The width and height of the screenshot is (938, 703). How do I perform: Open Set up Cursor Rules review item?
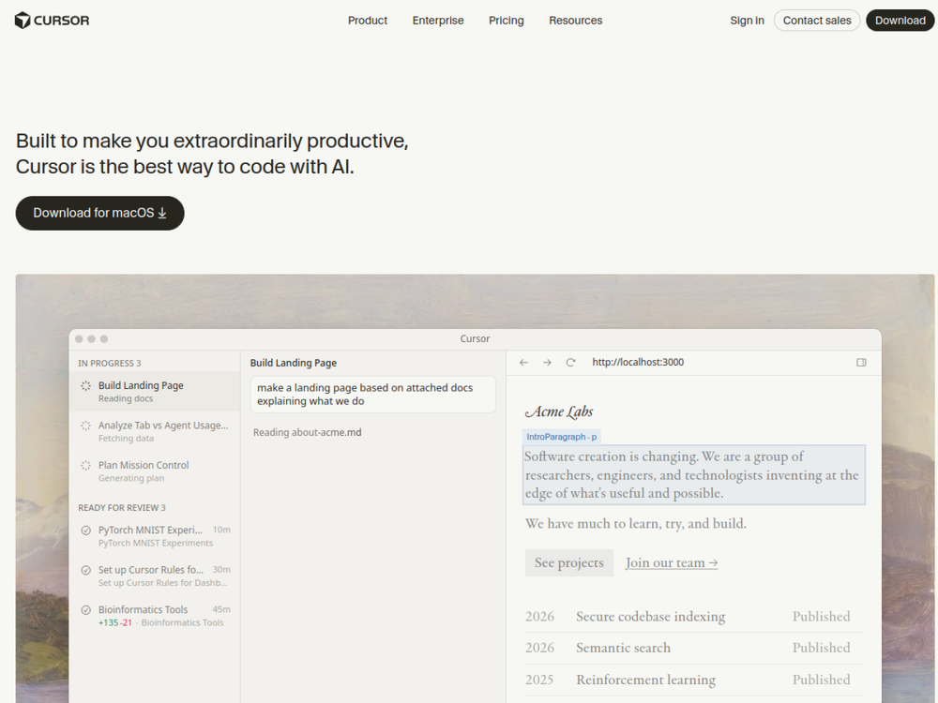[x=155, y=576]
